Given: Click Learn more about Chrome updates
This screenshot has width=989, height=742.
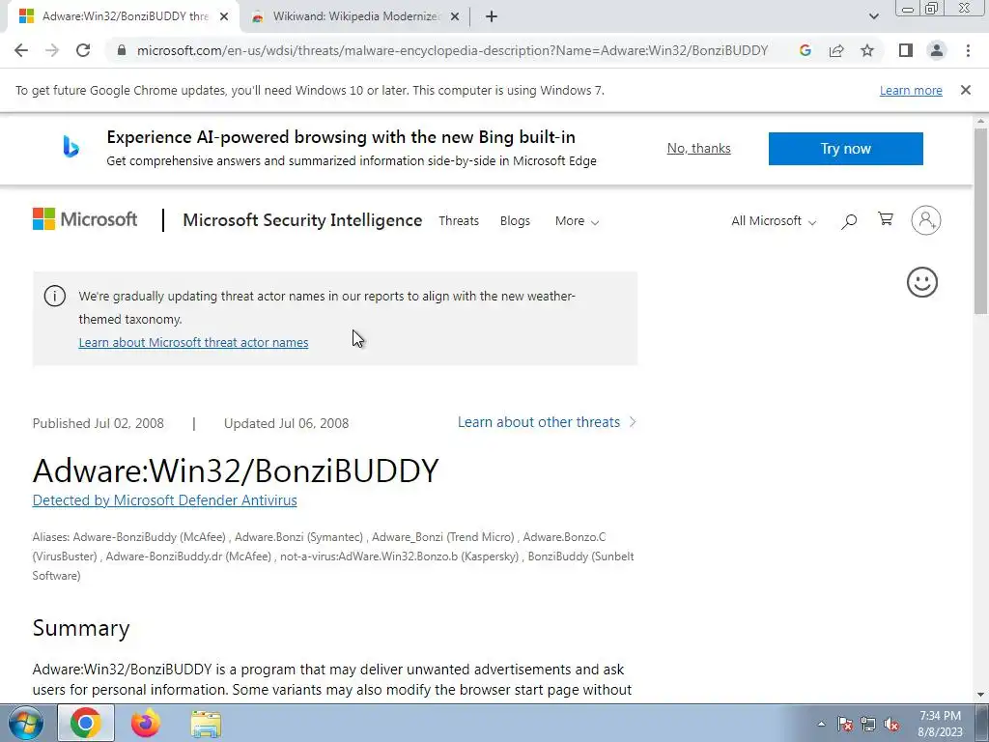Looking at the screenshot, I should [x=911, y=90].
